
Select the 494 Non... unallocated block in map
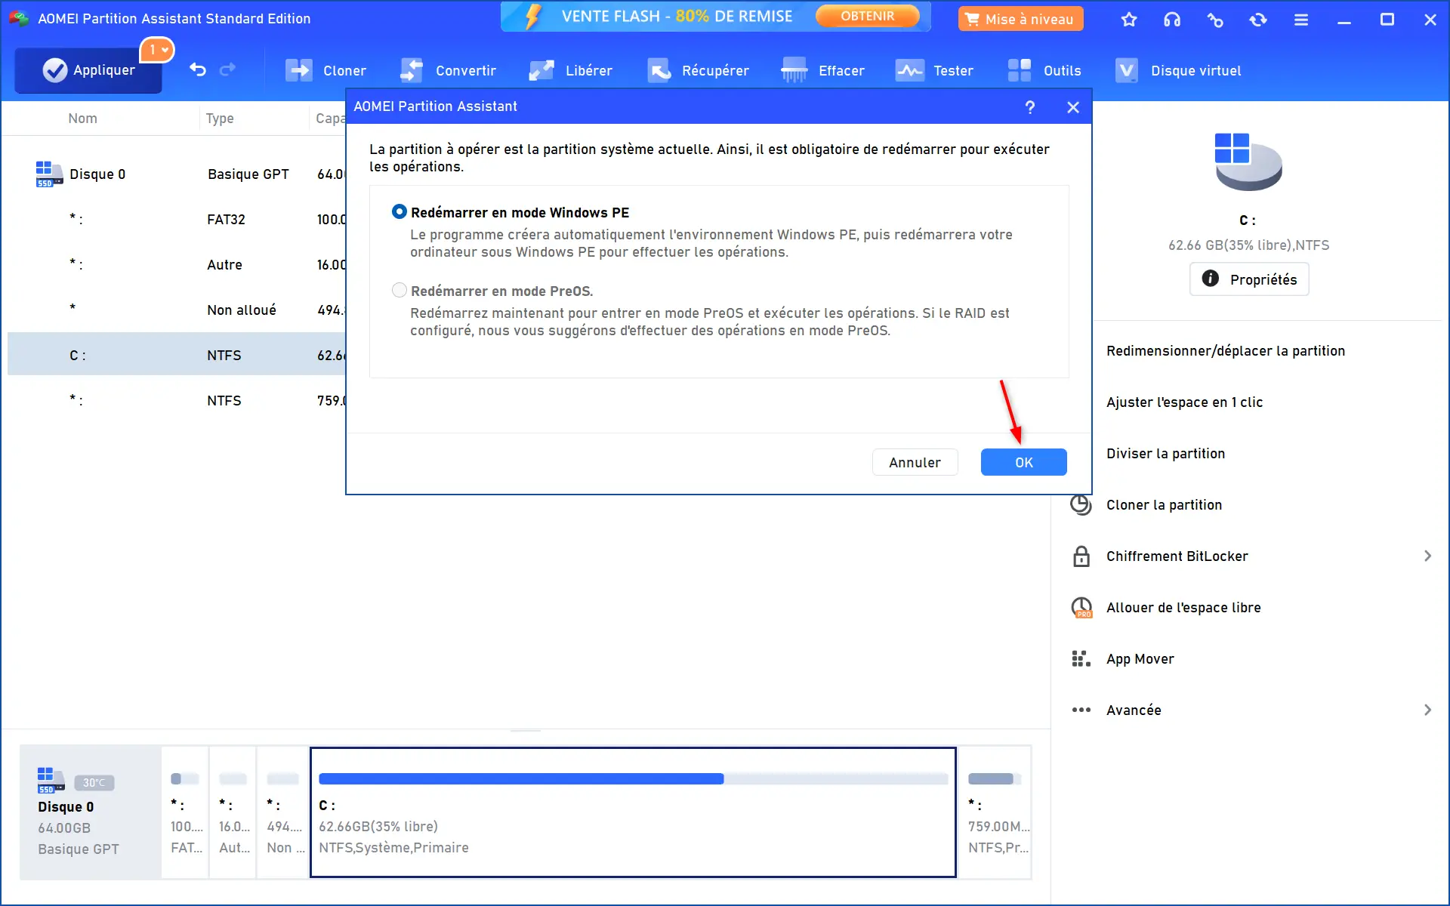point(283,812)
